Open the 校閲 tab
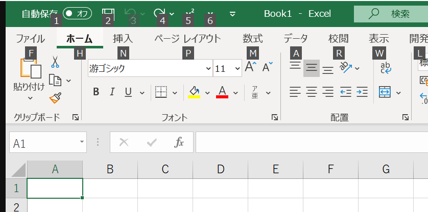 click(x=339, y=39)
